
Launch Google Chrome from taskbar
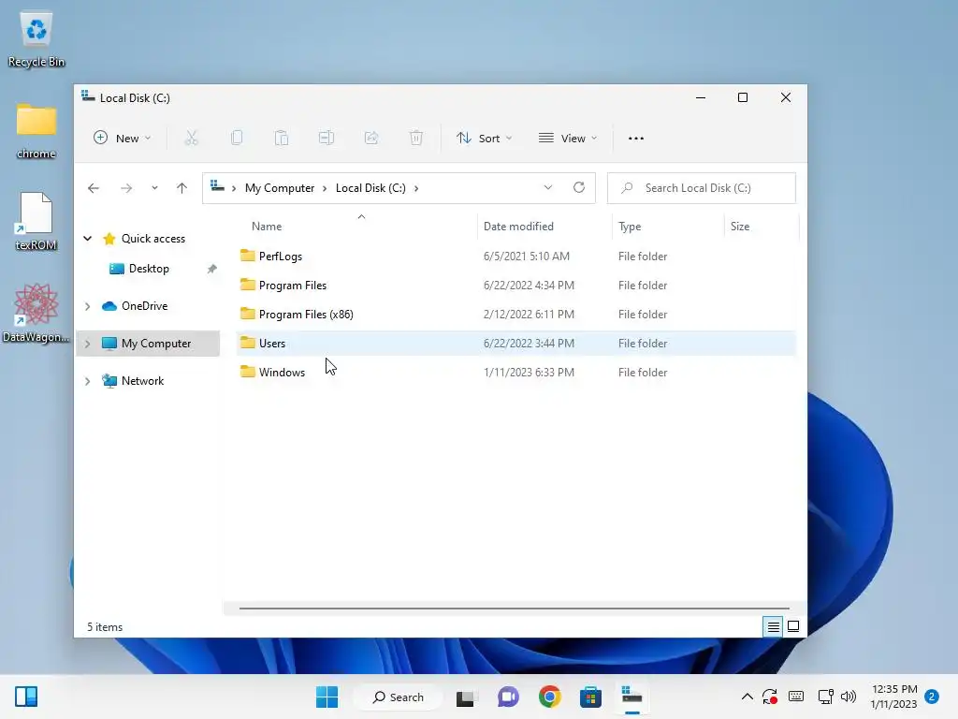coord(550,697)
